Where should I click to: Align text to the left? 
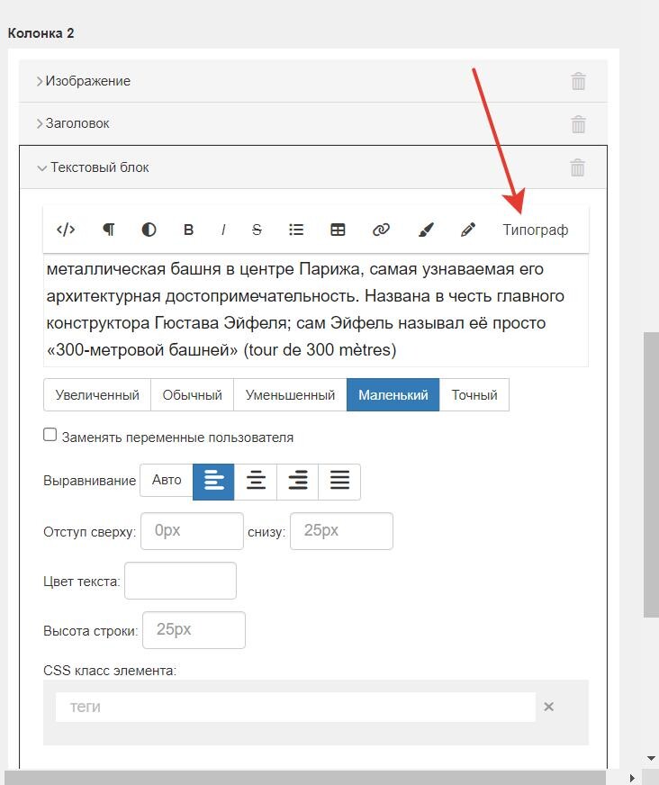point(213,482)
